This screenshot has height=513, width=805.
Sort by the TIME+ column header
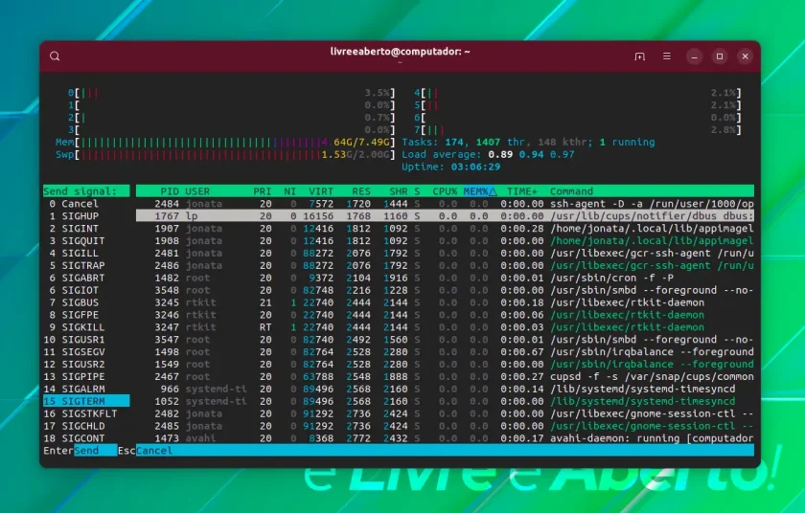tap(522, 191)
